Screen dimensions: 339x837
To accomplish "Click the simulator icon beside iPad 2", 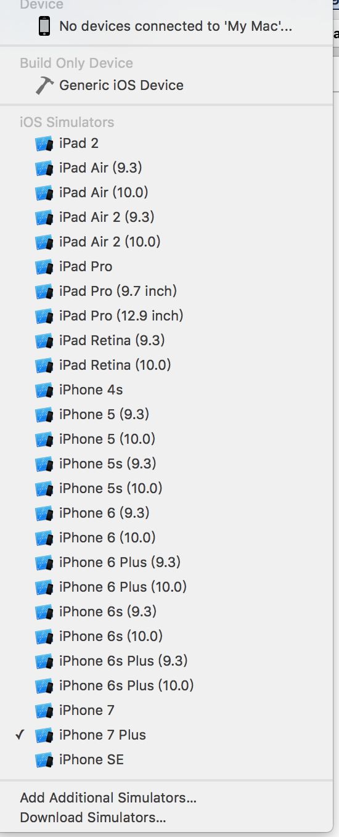I will click(44, 144).
